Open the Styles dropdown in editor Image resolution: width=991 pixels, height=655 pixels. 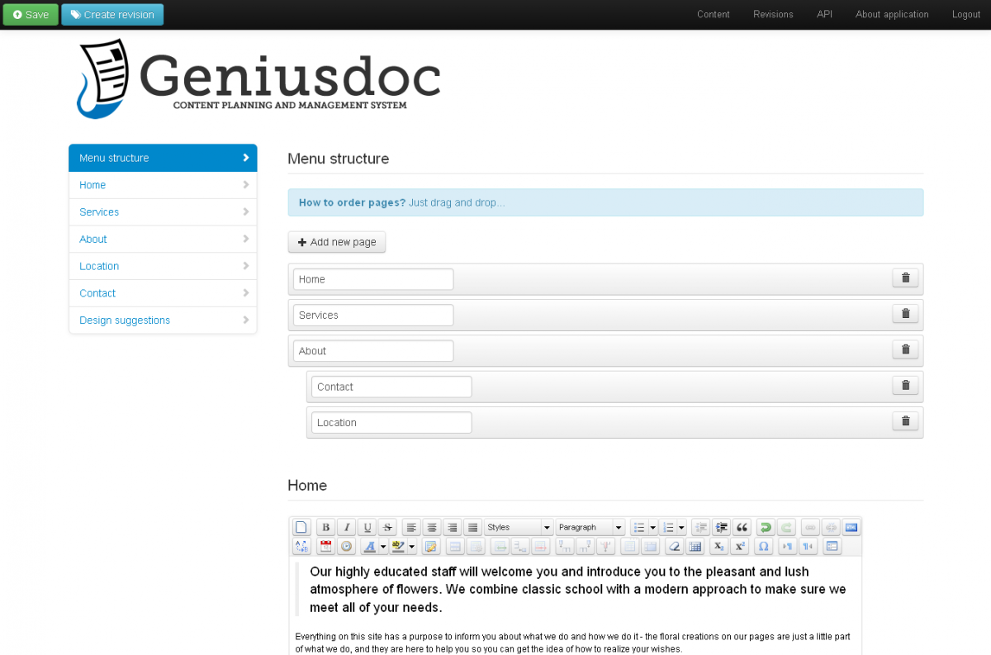pos(519,528)
